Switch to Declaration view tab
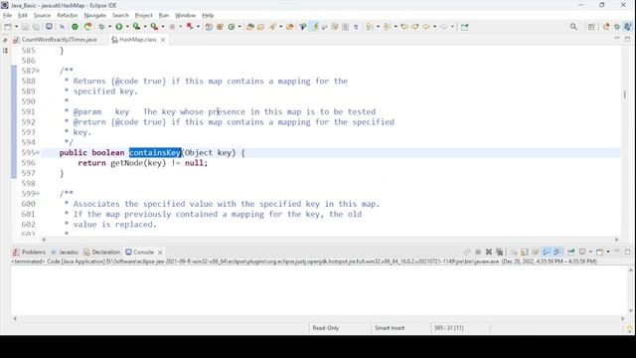Viewport: 636px width, 358px height. click(102, 252)
